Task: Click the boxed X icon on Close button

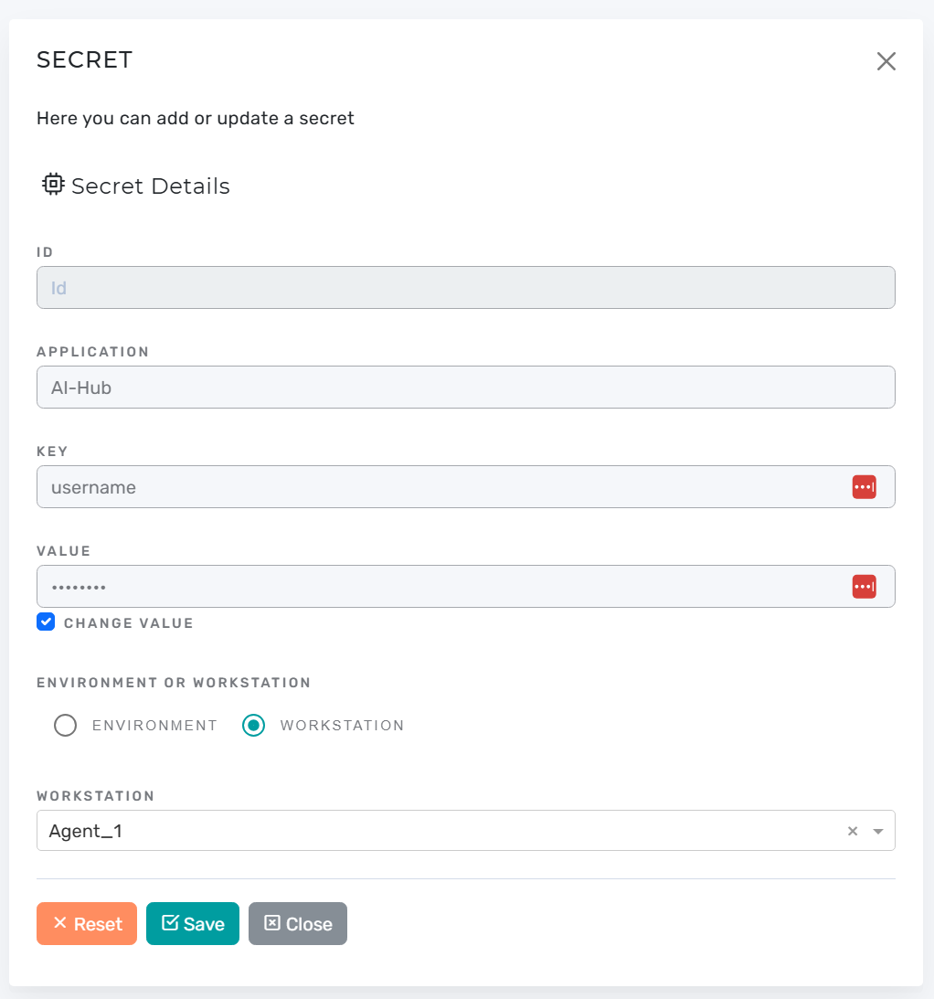Action: click(271, 923)
